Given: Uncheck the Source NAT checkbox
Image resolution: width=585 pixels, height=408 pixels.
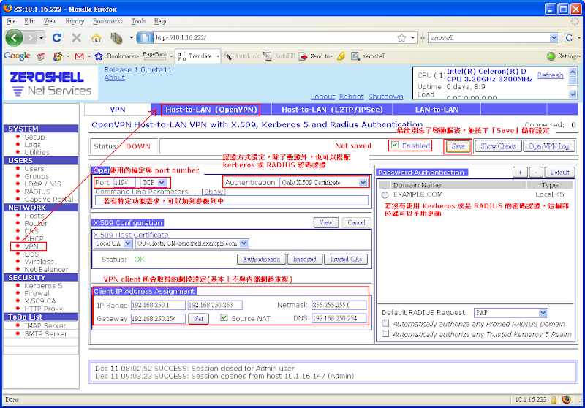Looking at the screenshot, I should (224, 318).
